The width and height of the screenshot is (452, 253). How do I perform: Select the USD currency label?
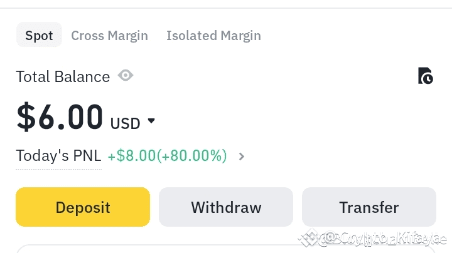click(x=125, y=123)
